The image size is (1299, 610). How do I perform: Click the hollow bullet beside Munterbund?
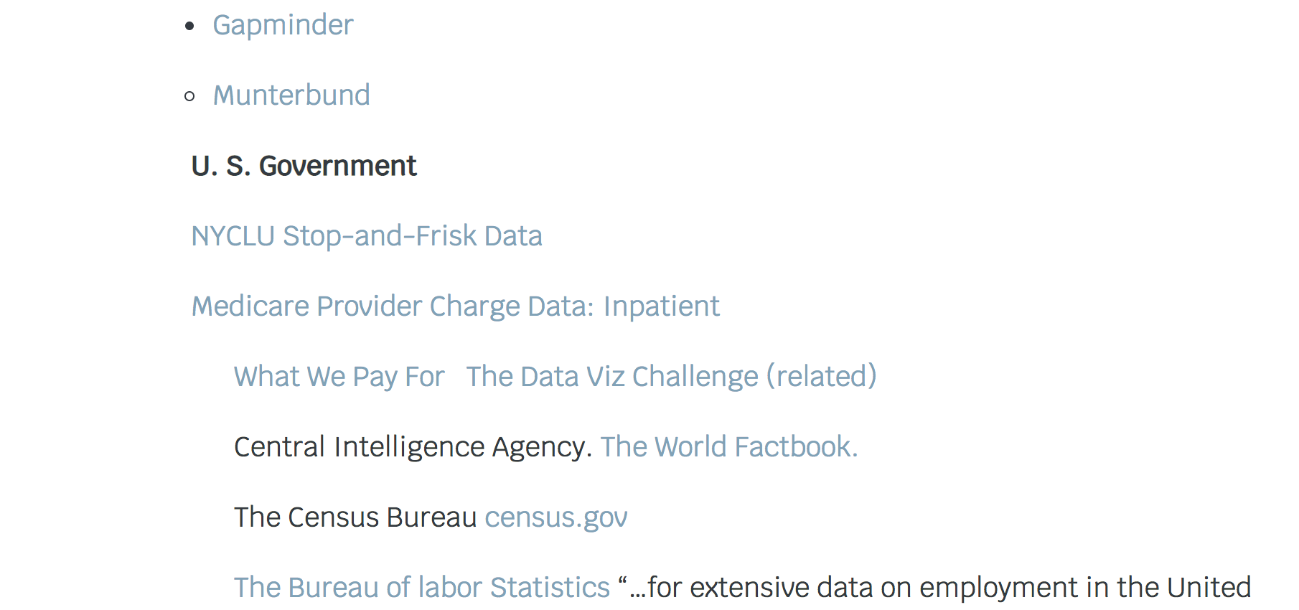tap(189, 96)
